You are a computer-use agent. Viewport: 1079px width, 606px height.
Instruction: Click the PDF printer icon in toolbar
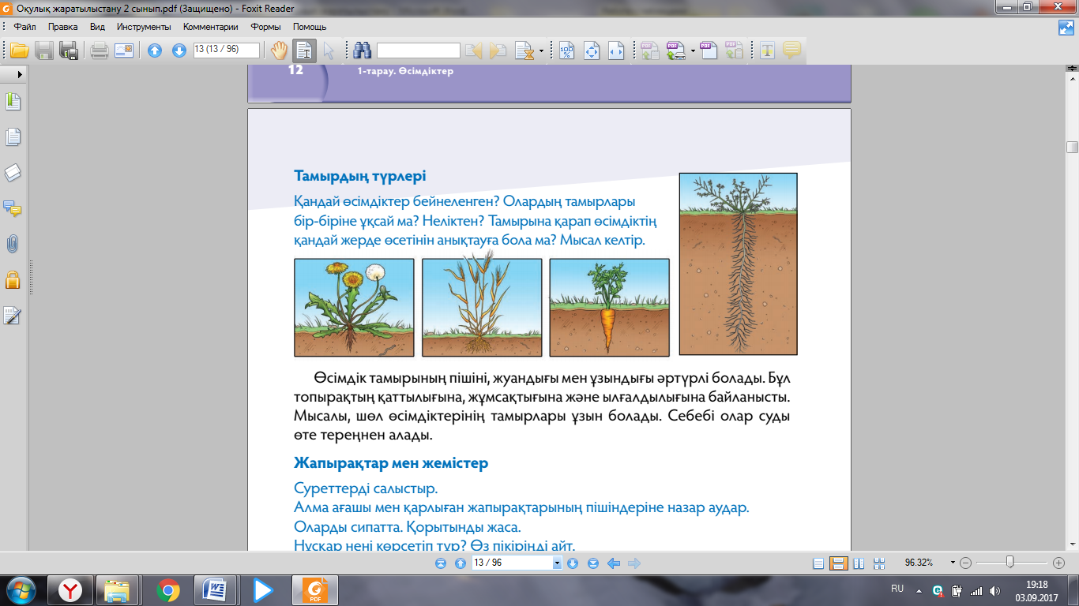tap(676, 50)
